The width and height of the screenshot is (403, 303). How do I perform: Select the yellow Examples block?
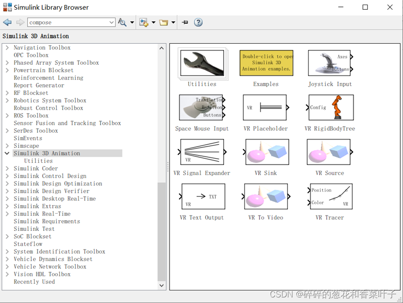266,63
